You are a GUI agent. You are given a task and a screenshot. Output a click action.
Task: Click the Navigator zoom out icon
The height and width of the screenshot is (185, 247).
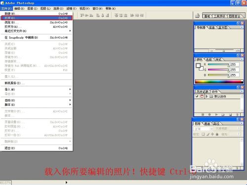tap(212, 51)
